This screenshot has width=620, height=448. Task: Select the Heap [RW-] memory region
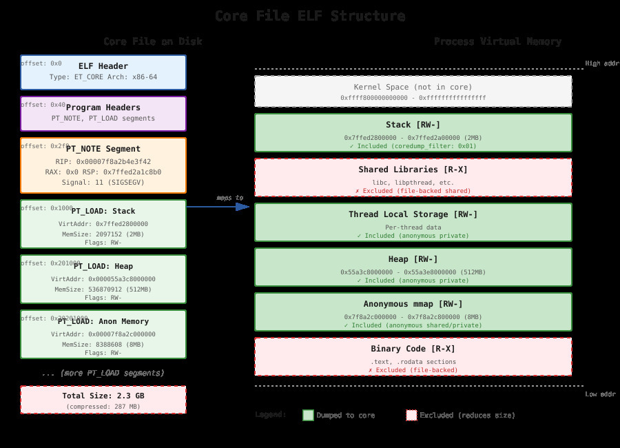(413, 267)
